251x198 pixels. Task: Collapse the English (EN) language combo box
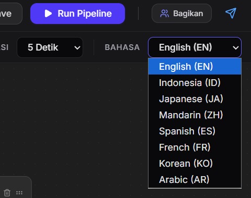click(x=195, y=47)
